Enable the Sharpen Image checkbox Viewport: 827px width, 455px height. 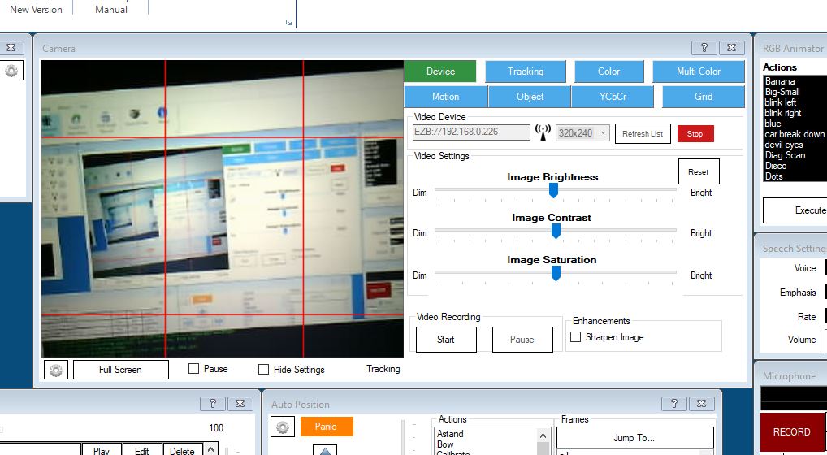(x=575, y=336)
